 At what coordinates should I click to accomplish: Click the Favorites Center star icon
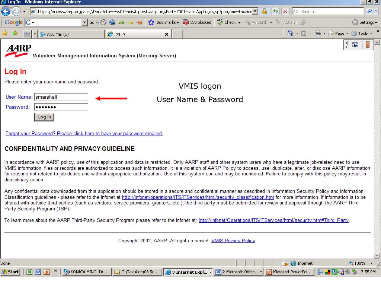(x=4, y=33)
